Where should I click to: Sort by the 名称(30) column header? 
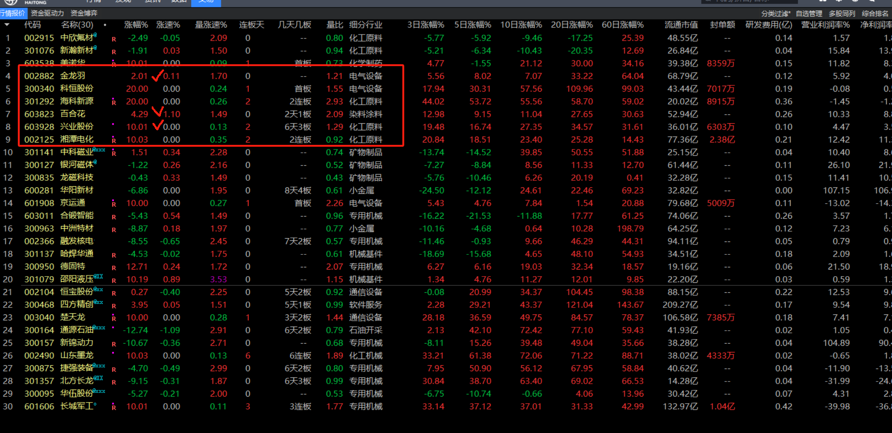(77, 25)
